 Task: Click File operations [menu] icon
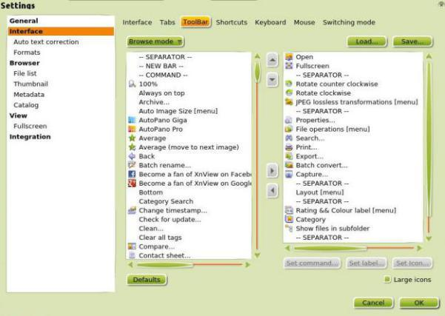click(289, 129)
